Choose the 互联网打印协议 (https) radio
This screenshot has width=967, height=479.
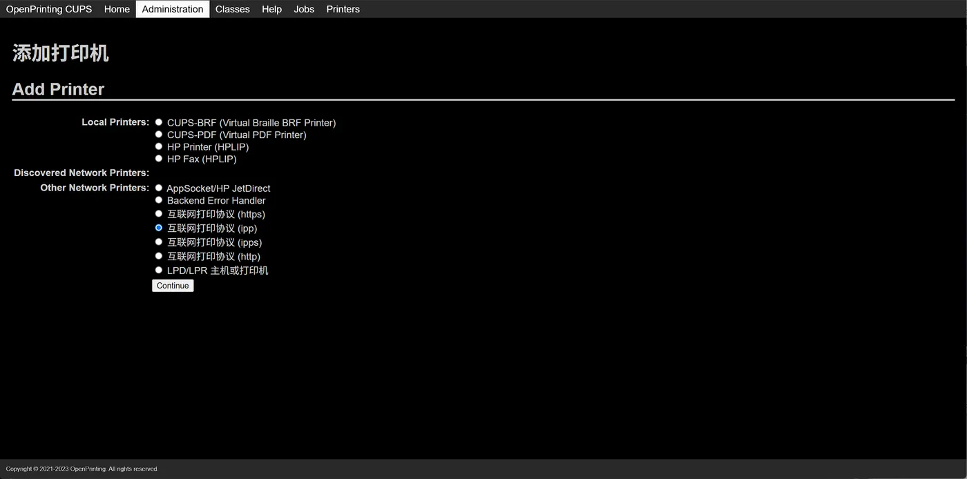pos(159,213)
